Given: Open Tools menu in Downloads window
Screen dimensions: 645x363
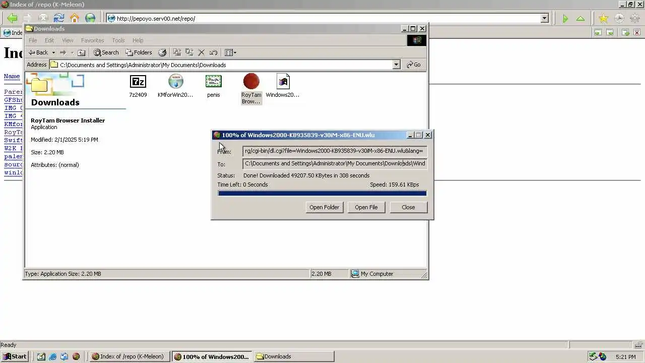Looking at the screenshot, I should pyautogui.click(x=118, y=40).
